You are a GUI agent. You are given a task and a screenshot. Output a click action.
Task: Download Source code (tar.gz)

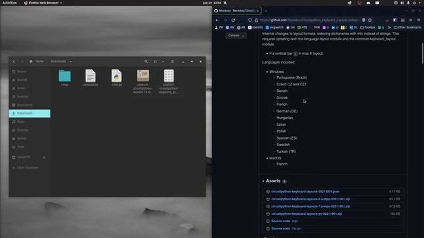(286, 229)
